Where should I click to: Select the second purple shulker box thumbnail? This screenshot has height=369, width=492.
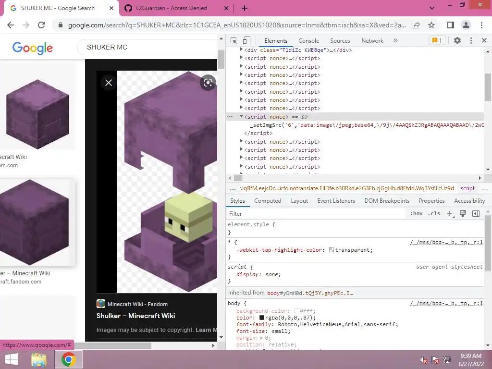(x=35, y=222)
